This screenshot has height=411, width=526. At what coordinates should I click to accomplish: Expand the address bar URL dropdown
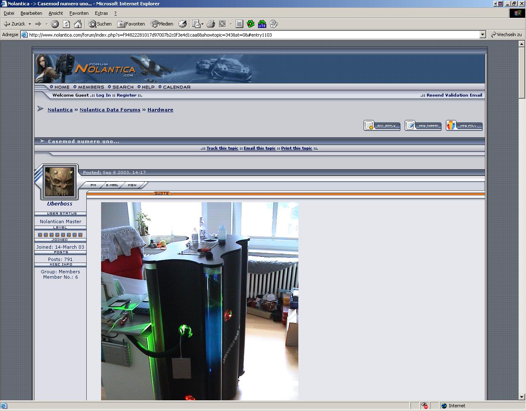click(x=483, y=35)
